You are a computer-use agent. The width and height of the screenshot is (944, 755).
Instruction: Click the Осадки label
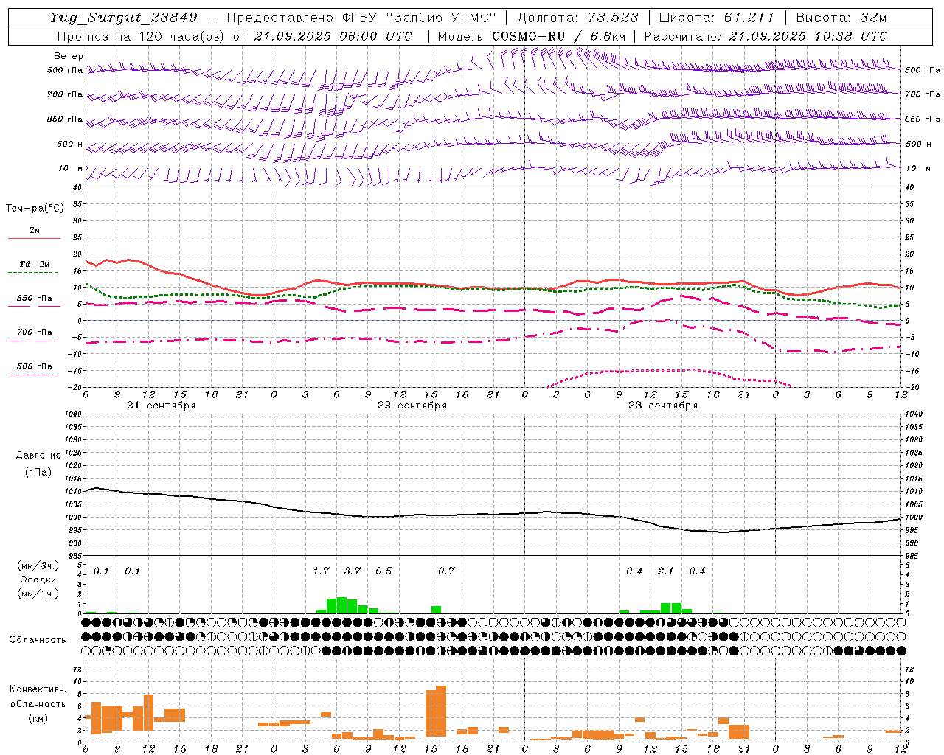pyautogui.click(x=38, y=580)
